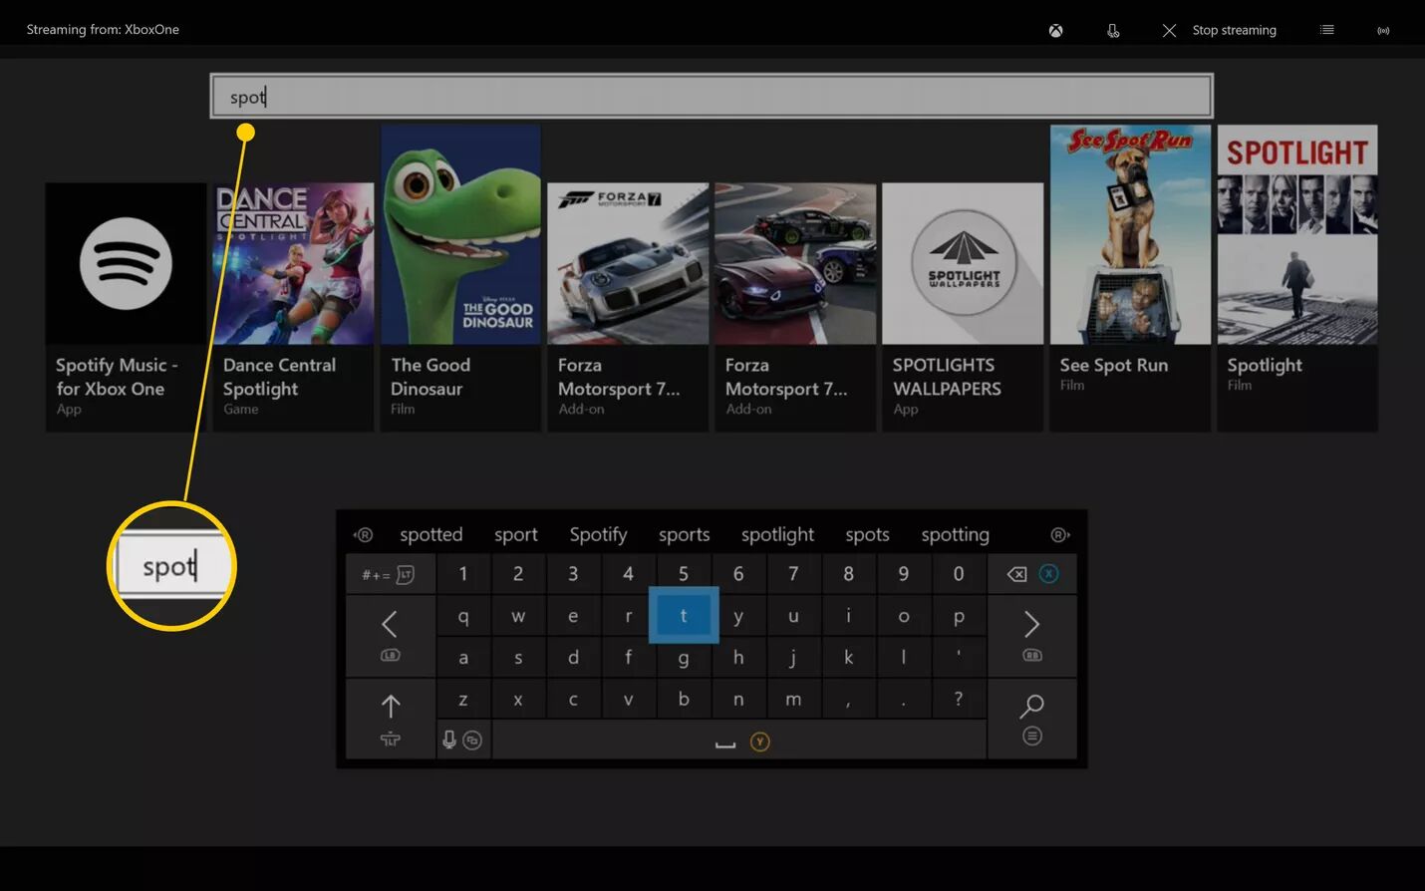Click the highlighted t key
This screenshot has width=1425, height=891.
pos(684,615)
